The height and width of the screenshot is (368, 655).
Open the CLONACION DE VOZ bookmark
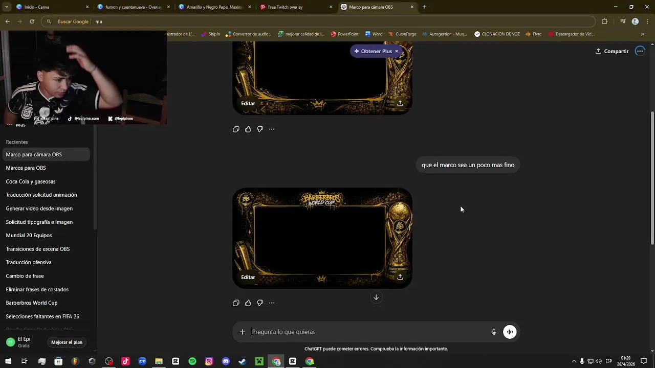coord(497,34)
